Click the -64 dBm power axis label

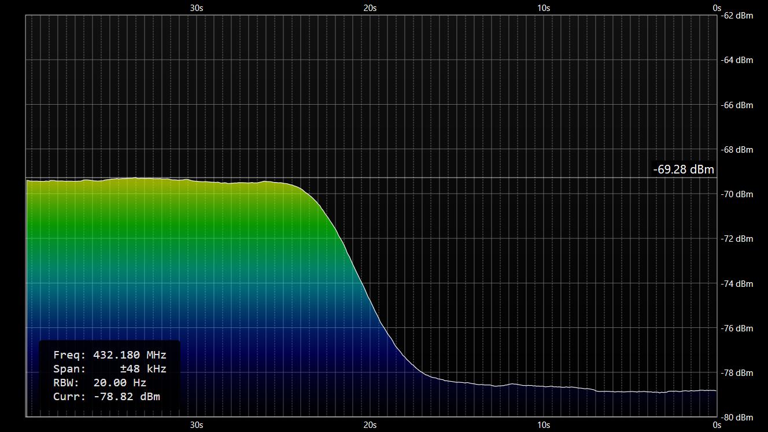click(x=737, y=60)
